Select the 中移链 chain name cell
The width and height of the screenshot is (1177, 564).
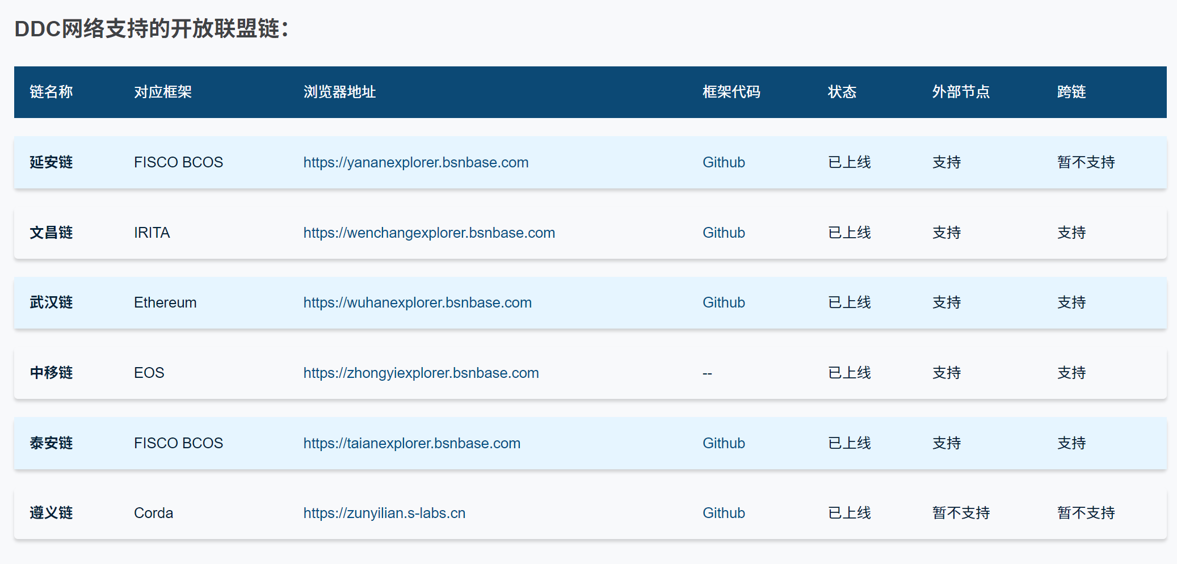tap(51, 373)
